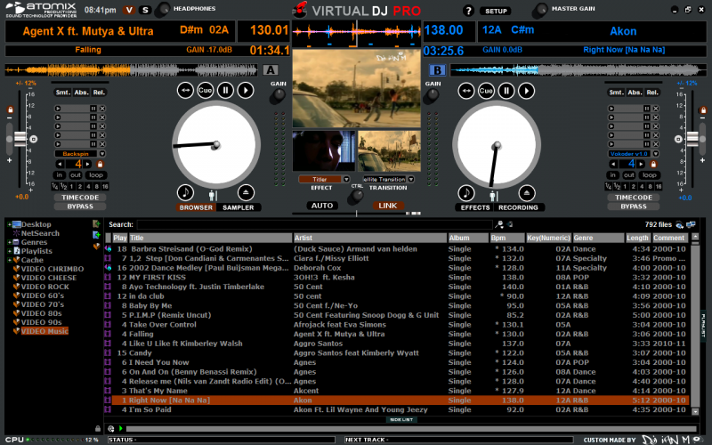Enable TIMECODE on deck B
712x445 pixels.
pyautogui.click(x=634, y=198)
